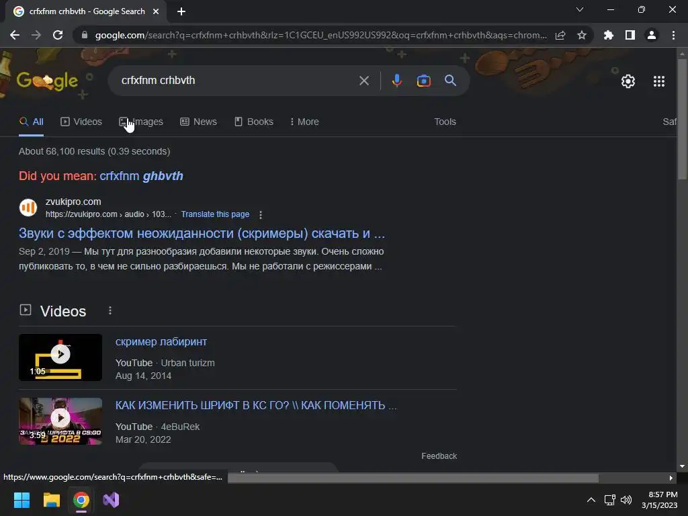This screenshot has width=688, height=516.
Task: Open the Google apps grid
Action: pos(658,81)
